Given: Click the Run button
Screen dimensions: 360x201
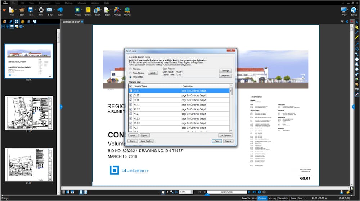Looking at the screenshot, I should coord(216,141).
